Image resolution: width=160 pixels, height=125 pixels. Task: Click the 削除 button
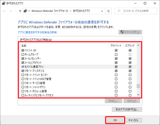coord(132,101)
